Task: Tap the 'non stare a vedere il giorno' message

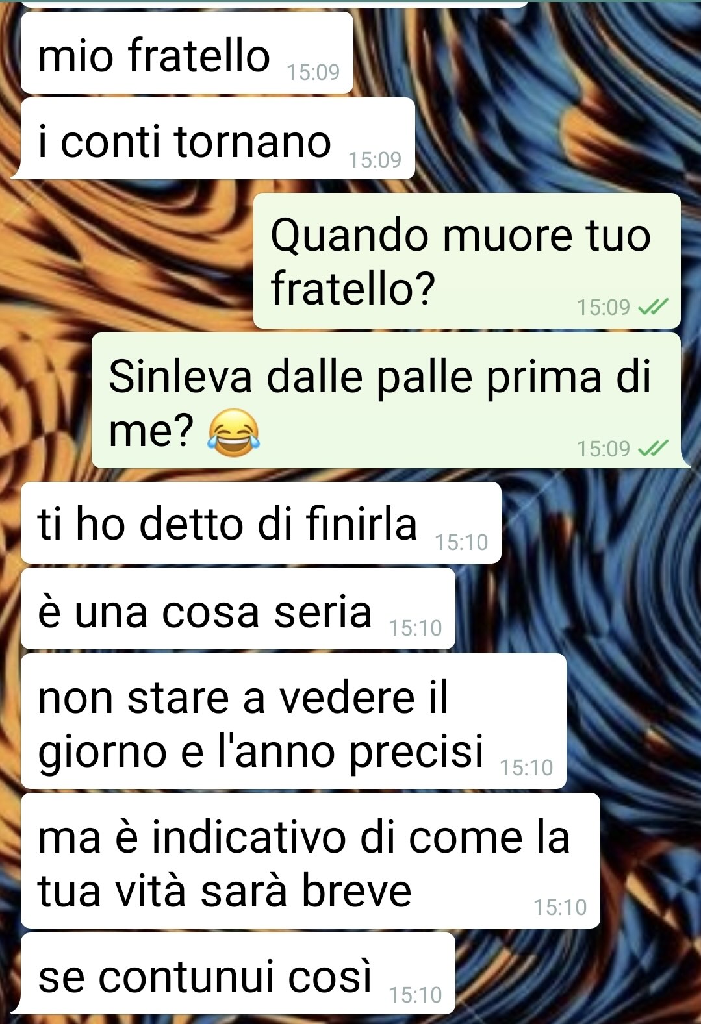Action: click(x=294, y=721)
